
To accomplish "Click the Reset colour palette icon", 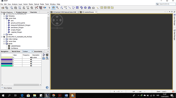I will click(44, 55).
